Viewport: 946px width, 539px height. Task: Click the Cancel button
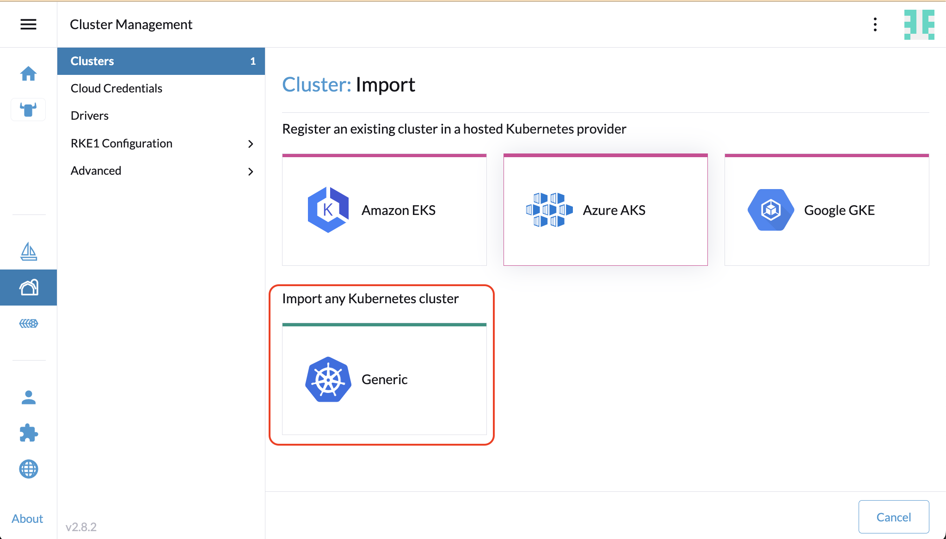point(893,517)
